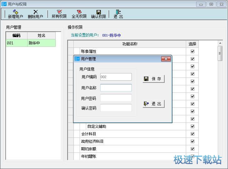
Task: Click the scrollbar up arrow in permissions list
Action: pyautogui.click(x=220, y=43)
